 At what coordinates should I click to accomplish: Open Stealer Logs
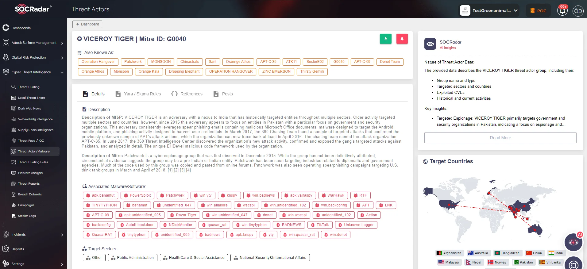pyautogui.click(x=27, y=216)
